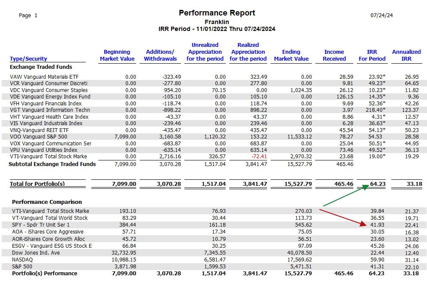Viewport: 427px width, 283px height.
Task: Click the 15,527.79 total ending market value
Action: tap(298, 184)
